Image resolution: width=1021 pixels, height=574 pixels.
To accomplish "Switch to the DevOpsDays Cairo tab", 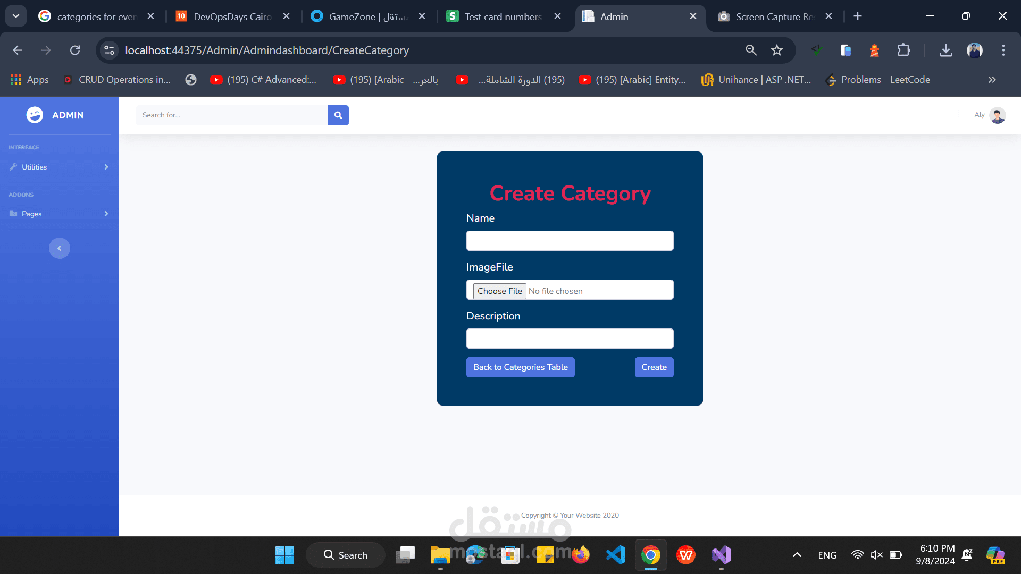I will click(x=232, y=16).
